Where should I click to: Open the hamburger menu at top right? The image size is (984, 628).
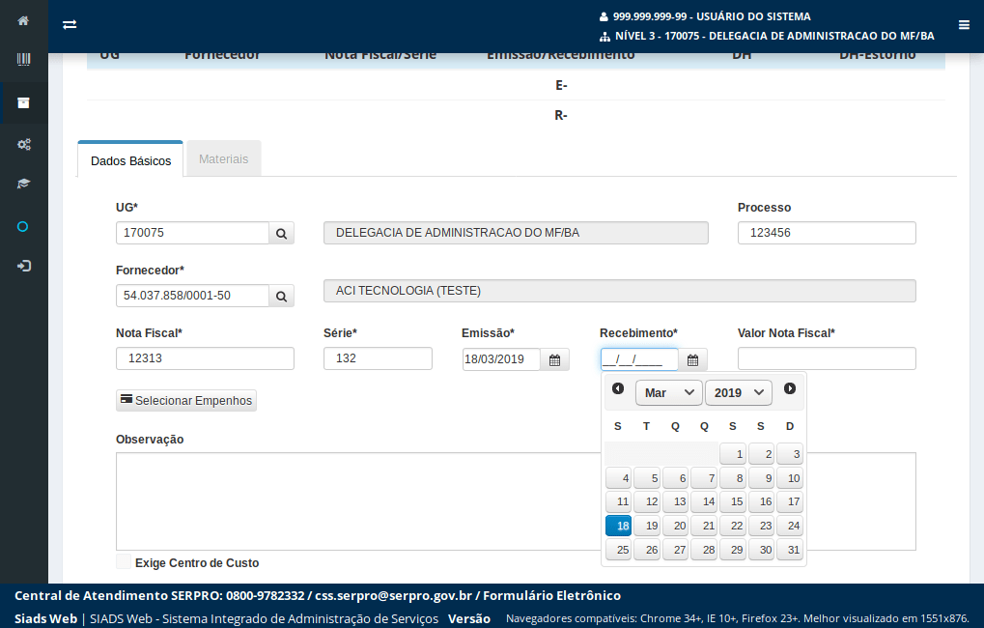pyautogui.click(x=964, y=25)
